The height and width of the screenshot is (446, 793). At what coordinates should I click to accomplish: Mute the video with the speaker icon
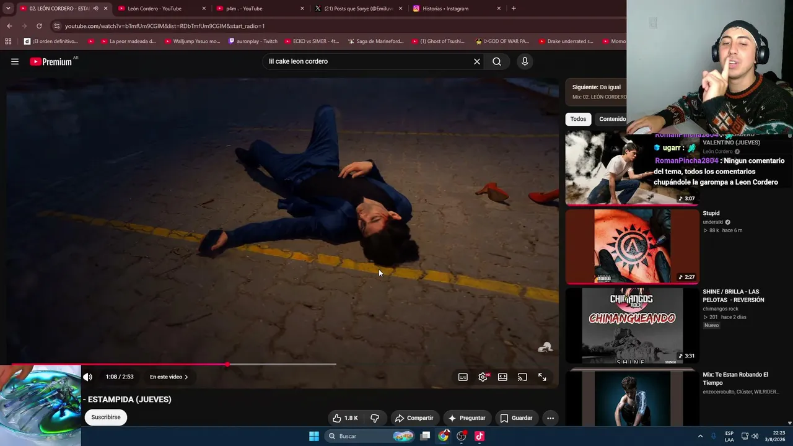coord(88,377)
